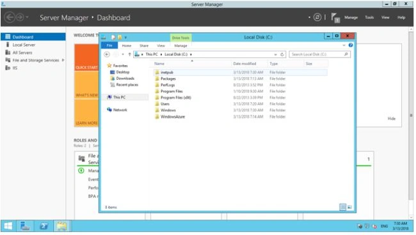This screenshot has width=416, height=235.
Task: Select the Program Files (x86) folder
Action: tap(176, 98)
